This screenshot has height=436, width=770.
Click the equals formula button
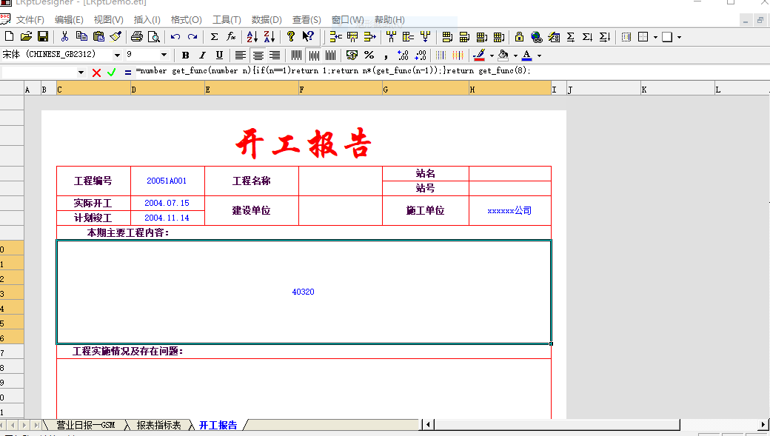click(x=127, y=73)
